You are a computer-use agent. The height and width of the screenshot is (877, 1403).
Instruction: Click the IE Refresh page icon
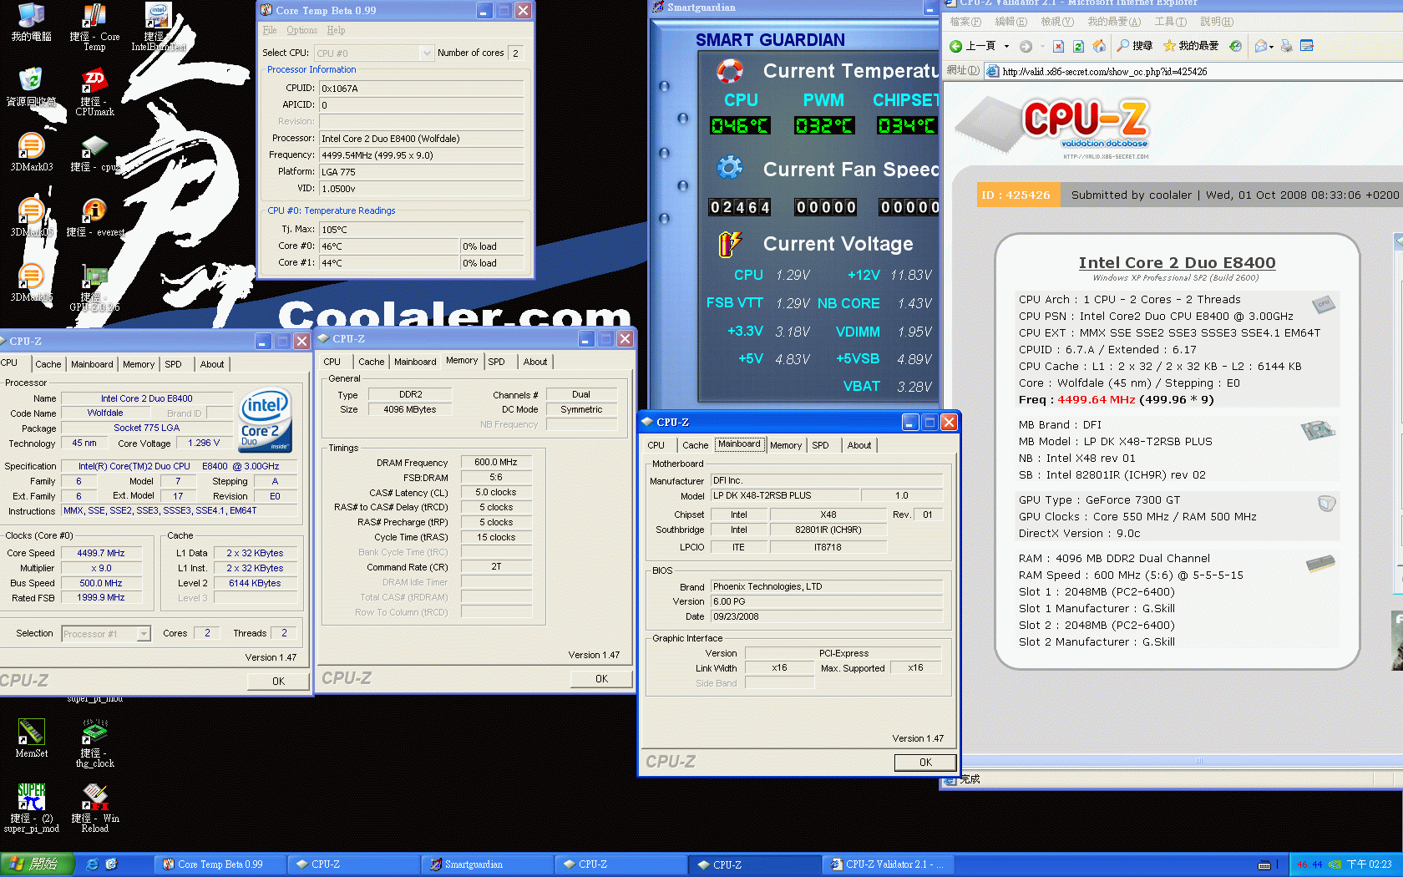point(1078,46)
